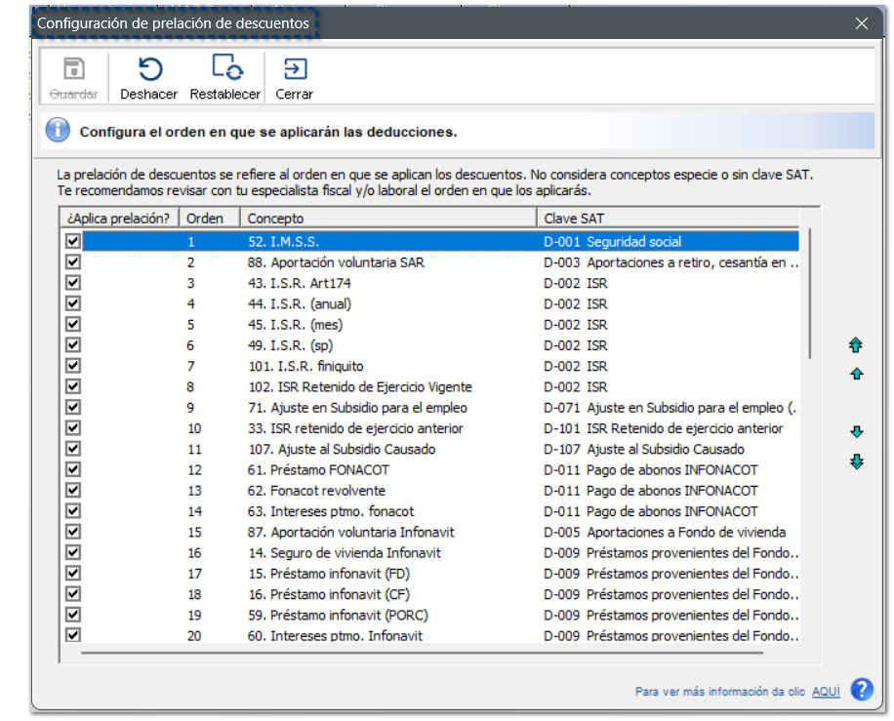894x721 pixels.
Task: Click the move down one arrow
Action: point(856,432)
